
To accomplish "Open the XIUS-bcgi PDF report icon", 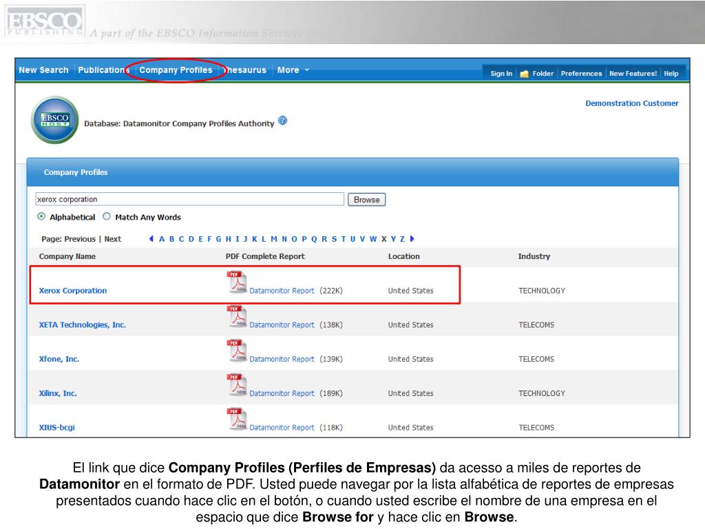I will [238, 419].
